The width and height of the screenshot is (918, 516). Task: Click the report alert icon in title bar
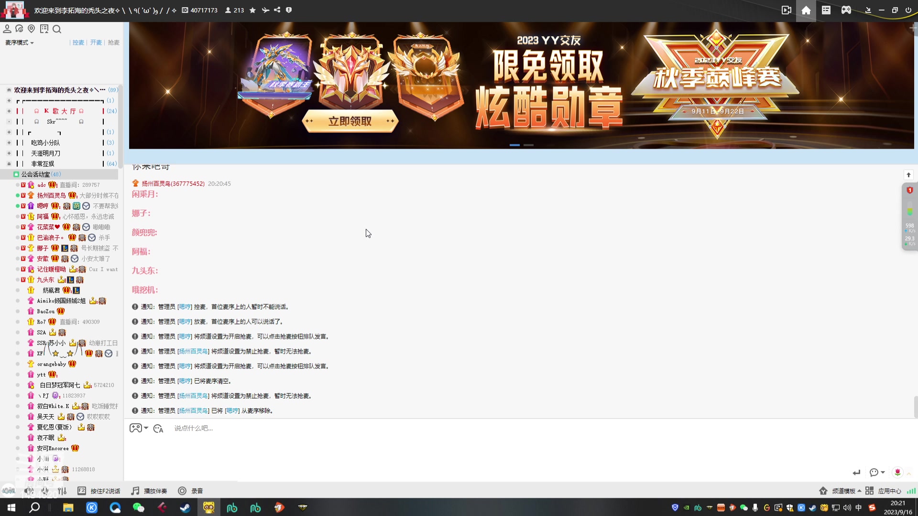(289, 10)
